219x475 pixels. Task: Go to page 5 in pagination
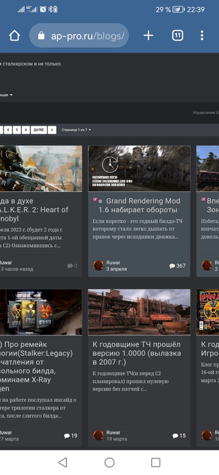point(17,130)
